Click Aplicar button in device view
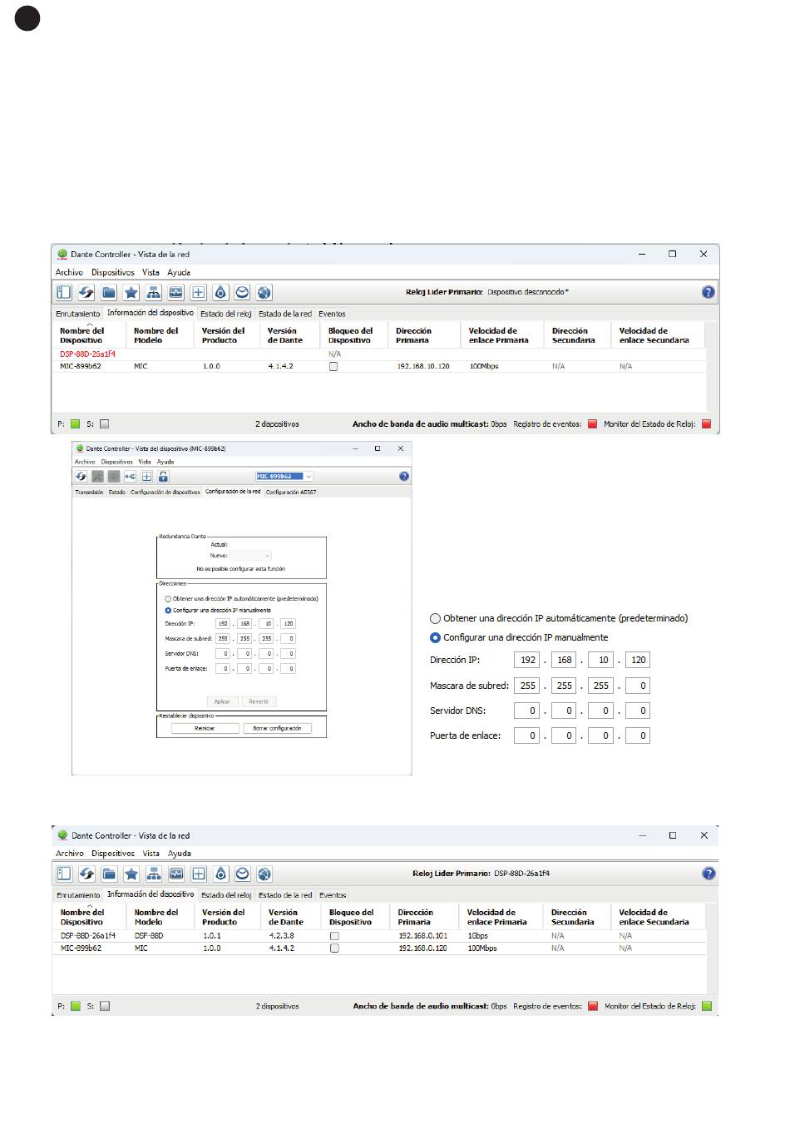 click(x=222, y=701)
